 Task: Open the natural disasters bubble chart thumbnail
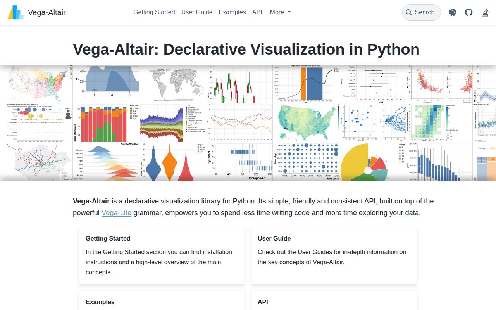tap(40, 122)
